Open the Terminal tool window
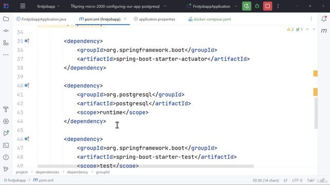Viewport: 330px width, 185px height. (6, 145)
